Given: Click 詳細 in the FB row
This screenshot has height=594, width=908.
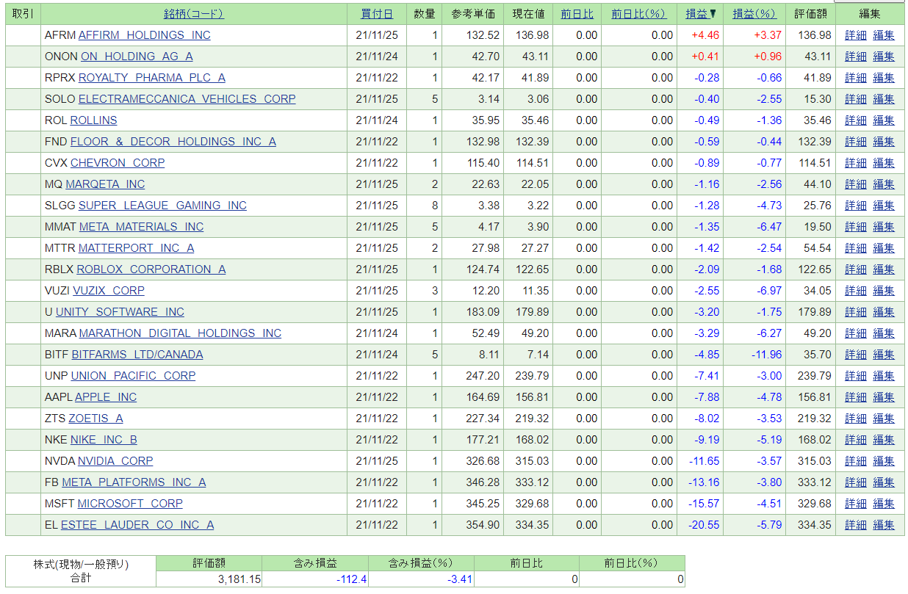Looking at the screenshot, I should (856, 482).
